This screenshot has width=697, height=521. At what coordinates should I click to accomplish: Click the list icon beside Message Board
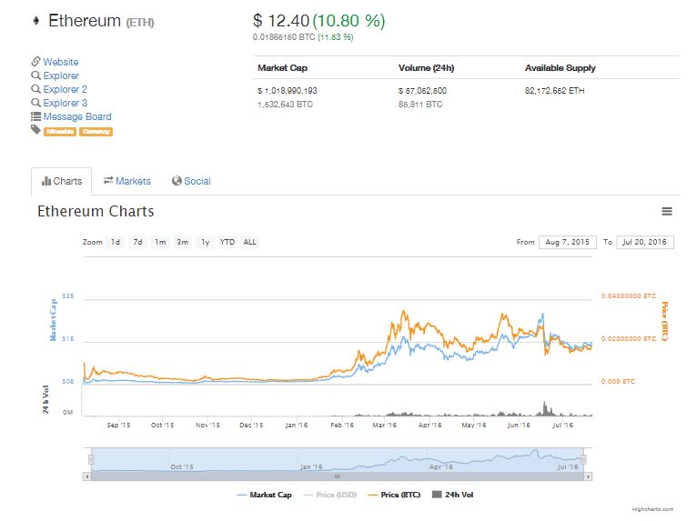(x=35, y=116)
